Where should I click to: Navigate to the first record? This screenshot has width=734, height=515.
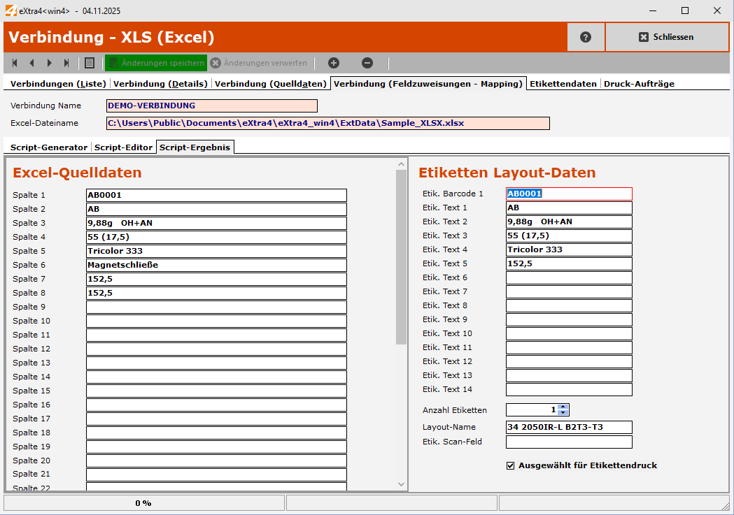click(x=14, y=62)
